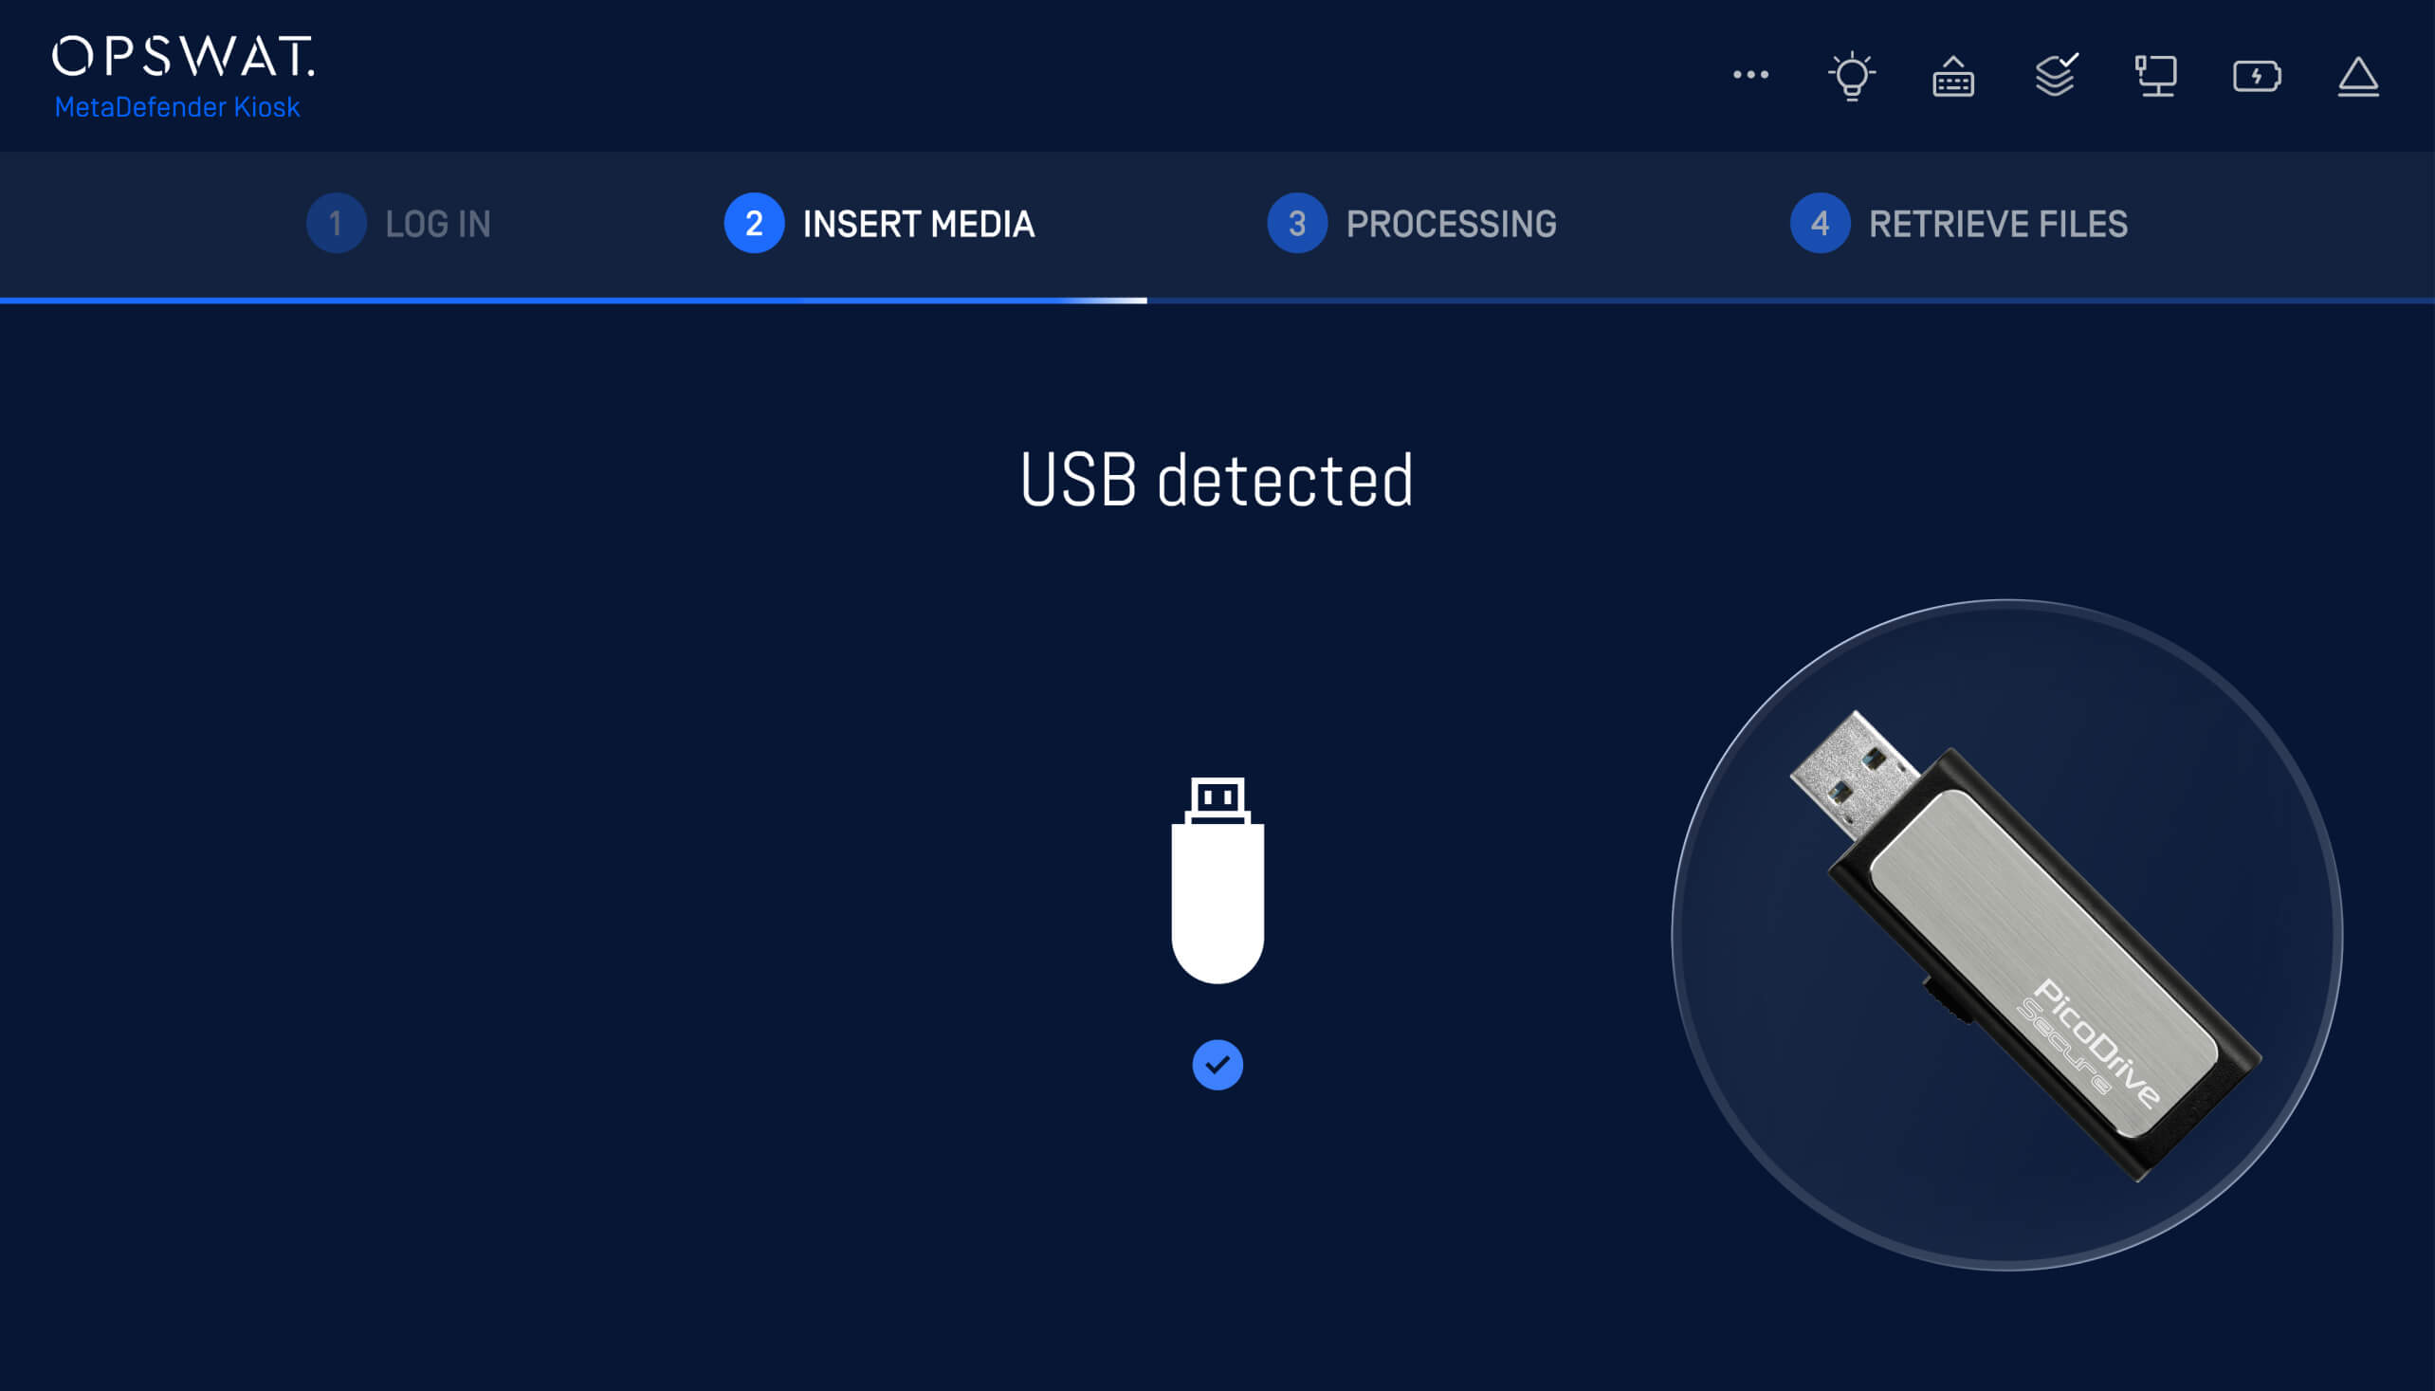Select the PROCESSING step label
This screenshot has width=2435, height=1391.
pyautogui.click(x=1451, y=224)
